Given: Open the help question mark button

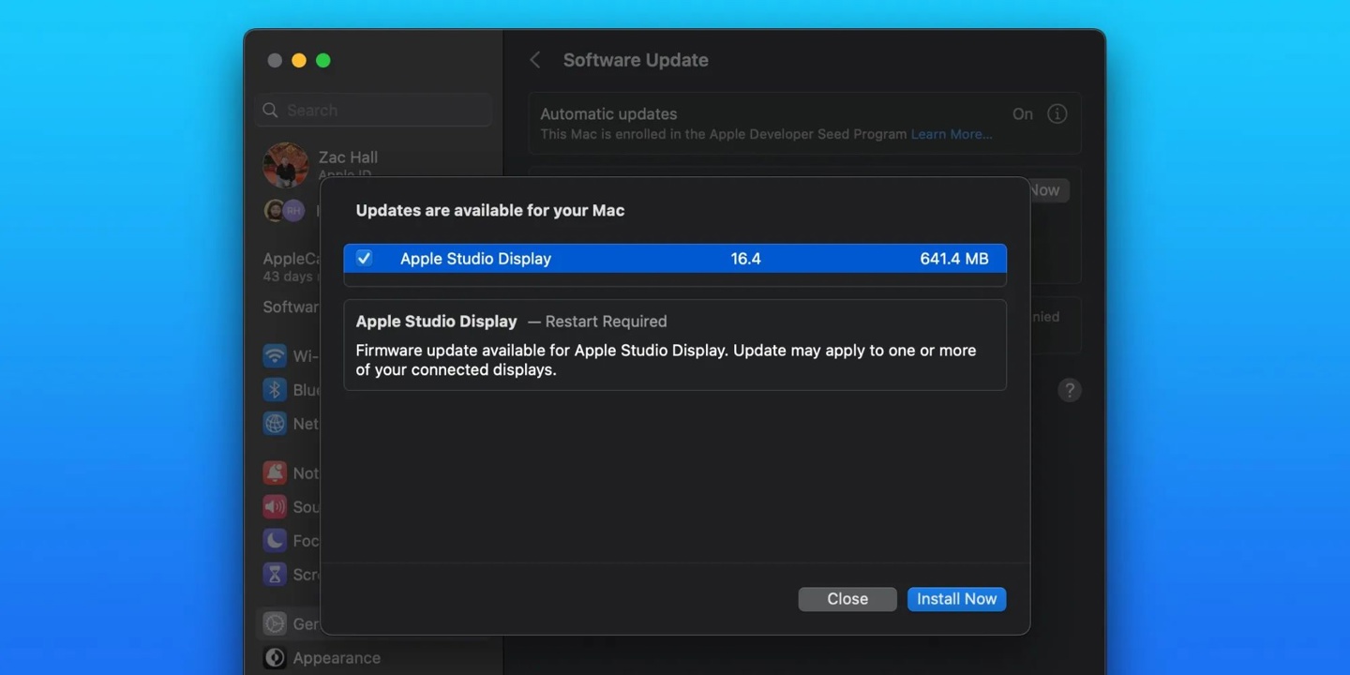Looking at the screenshot, I should [1070, 390].
